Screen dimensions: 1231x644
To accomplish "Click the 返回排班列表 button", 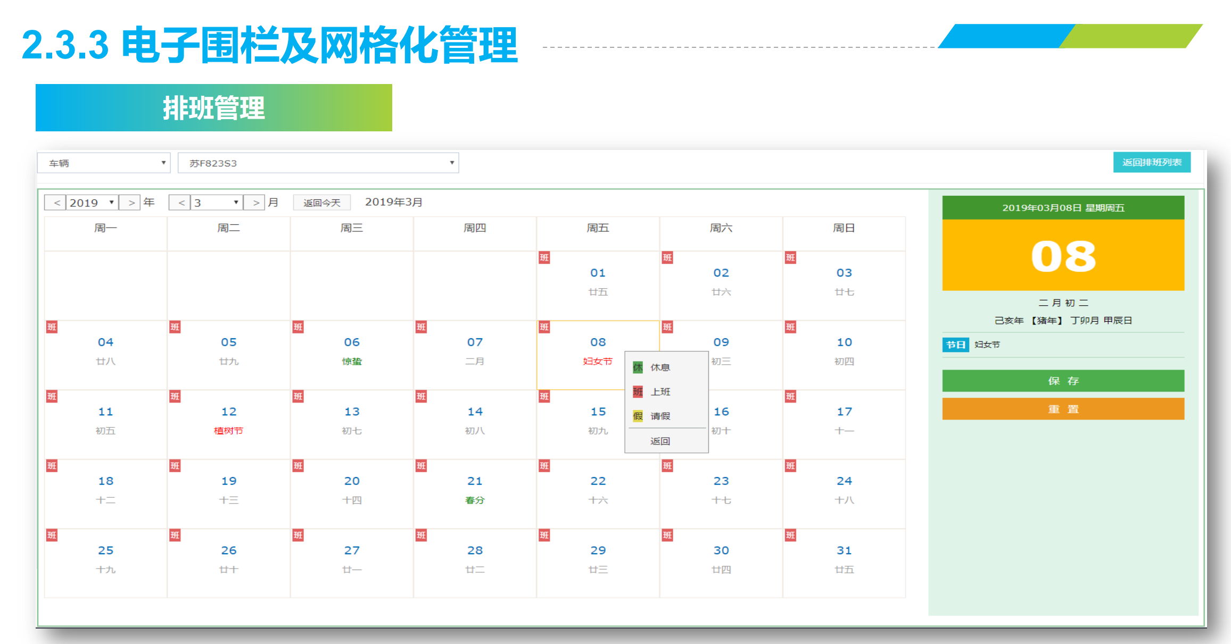I will [1152, 162].
